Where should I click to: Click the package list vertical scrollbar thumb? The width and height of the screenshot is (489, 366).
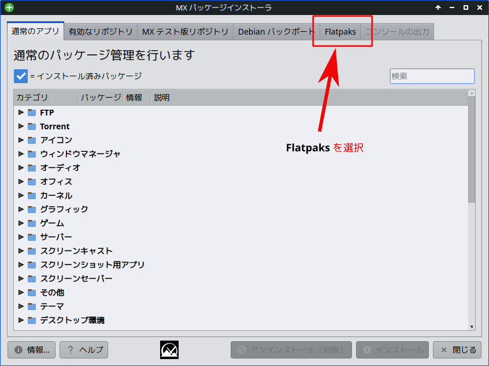472,150
